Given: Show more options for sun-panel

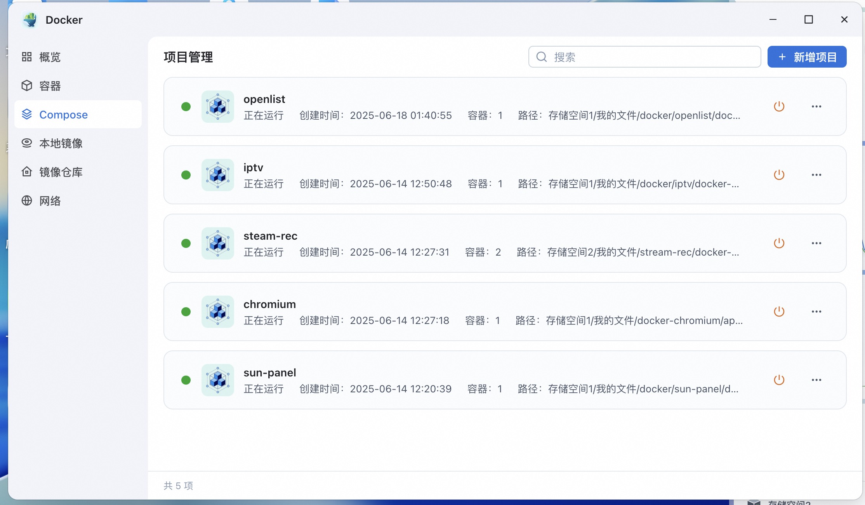Looking at the screenshot, I should 816,380.
